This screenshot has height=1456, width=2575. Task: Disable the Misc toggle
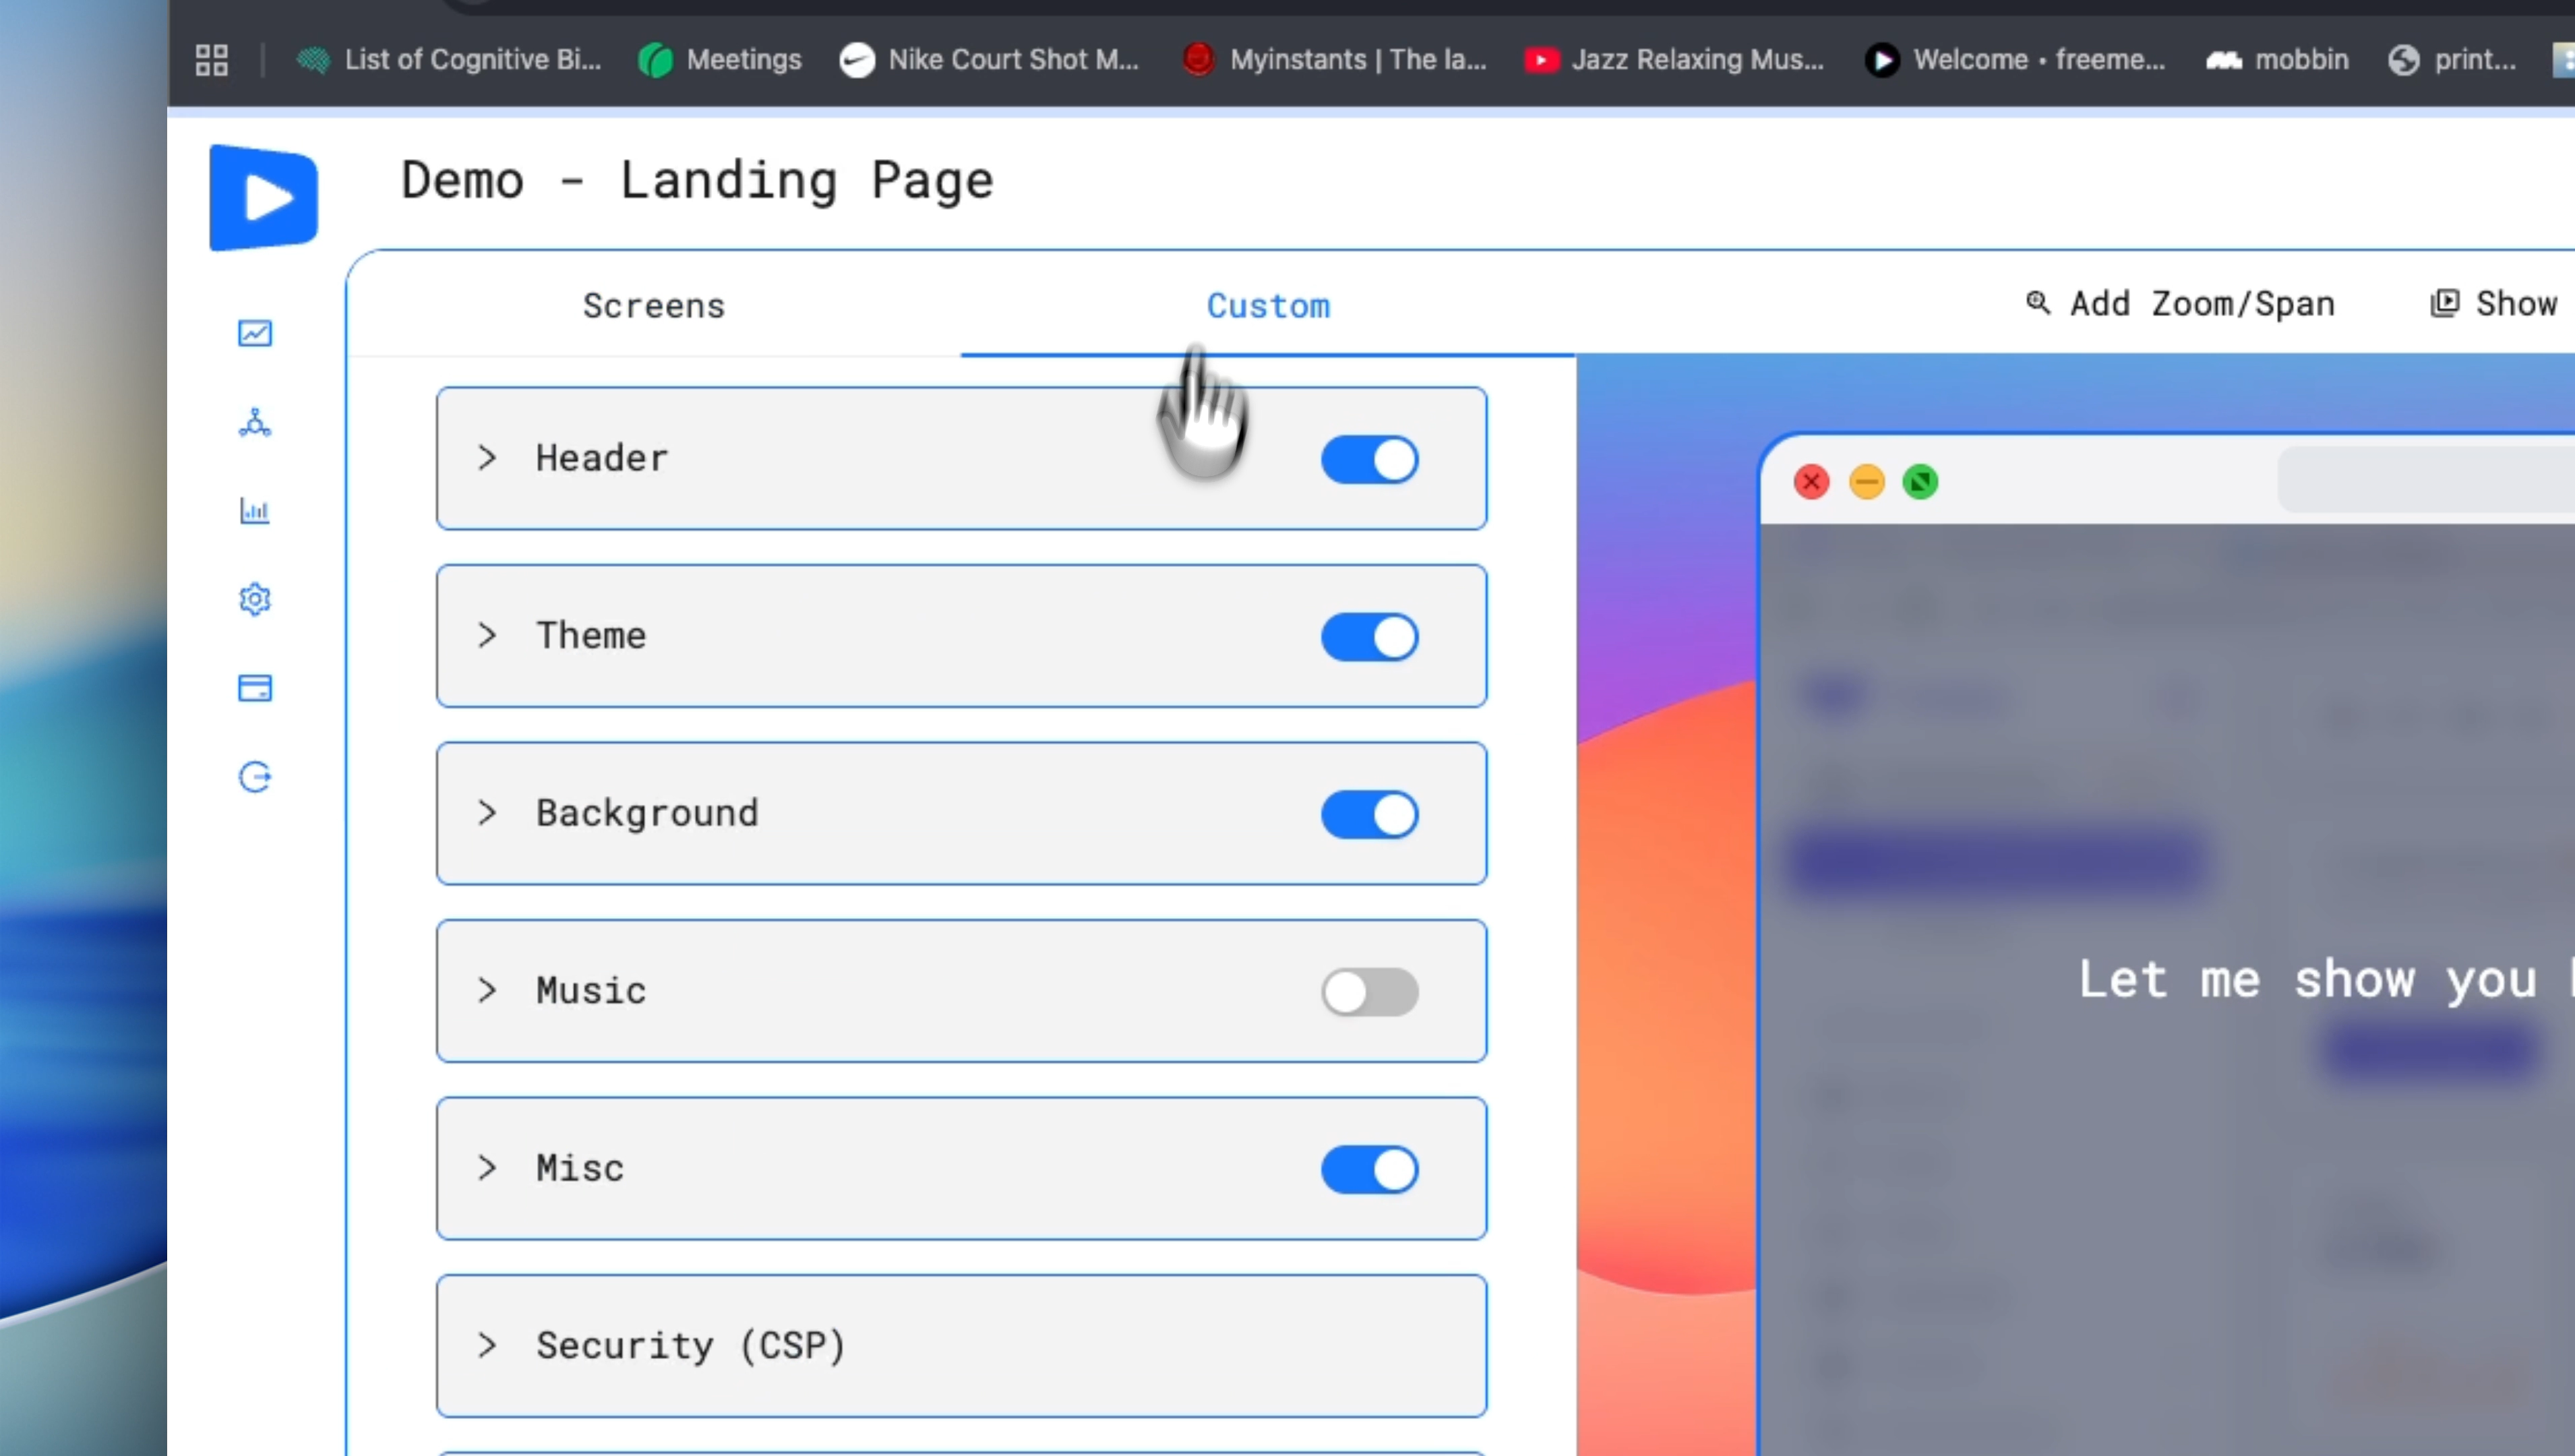click(x=1369, y=1169)
